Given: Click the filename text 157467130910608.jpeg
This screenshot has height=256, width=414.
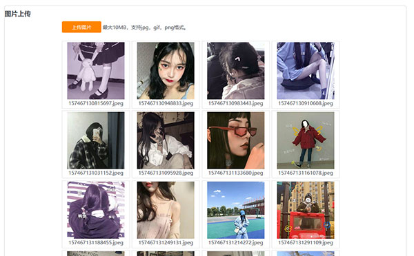Looking at the screenshot, I should pyautogui.click(x=306, y=103).
